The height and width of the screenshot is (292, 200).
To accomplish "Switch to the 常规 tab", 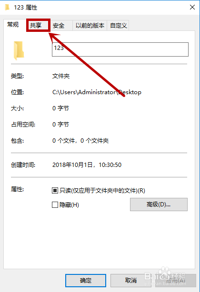I will (x=13, y=25).
